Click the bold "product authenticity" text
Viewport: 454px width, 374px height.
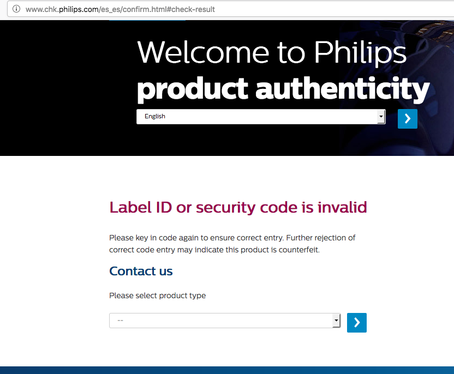point(283,89)
